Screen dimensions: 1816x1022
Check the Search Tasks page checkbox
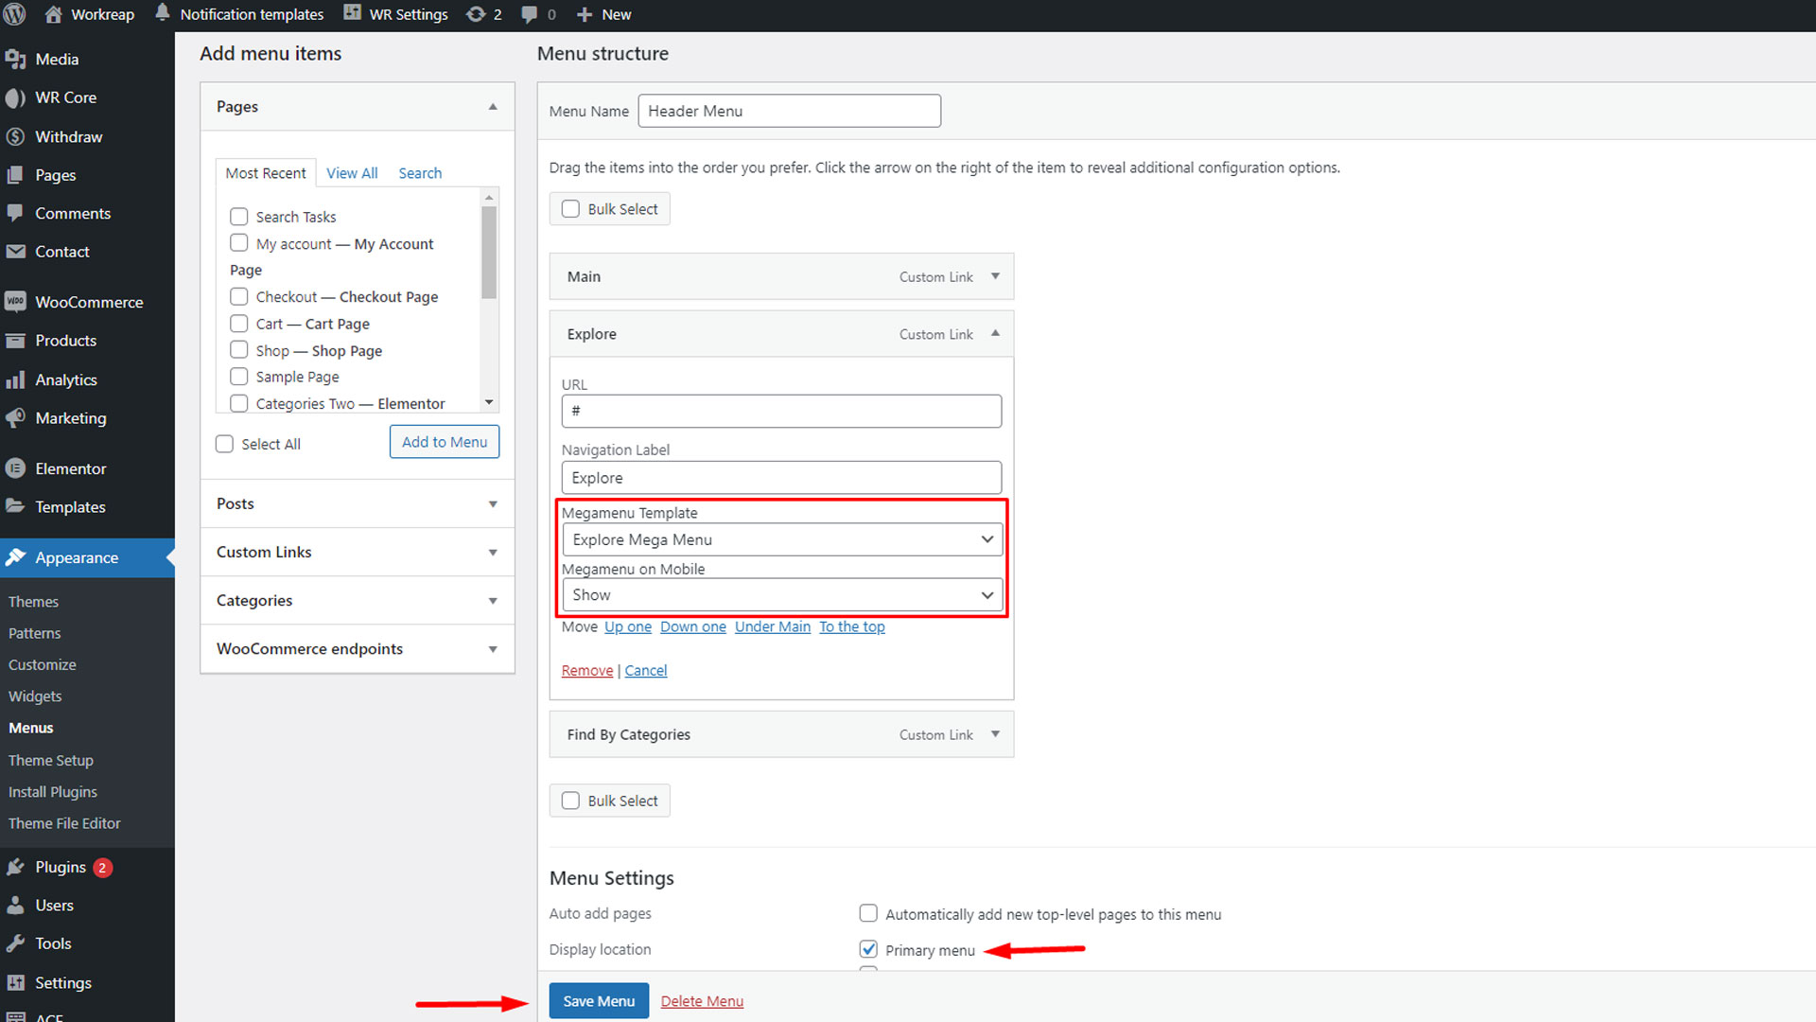239,217
